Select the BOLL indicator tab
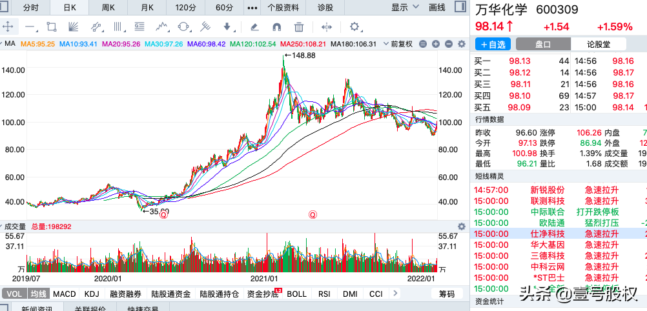The width and height of the screenshot is (647, 311). [x=296, y=294]
